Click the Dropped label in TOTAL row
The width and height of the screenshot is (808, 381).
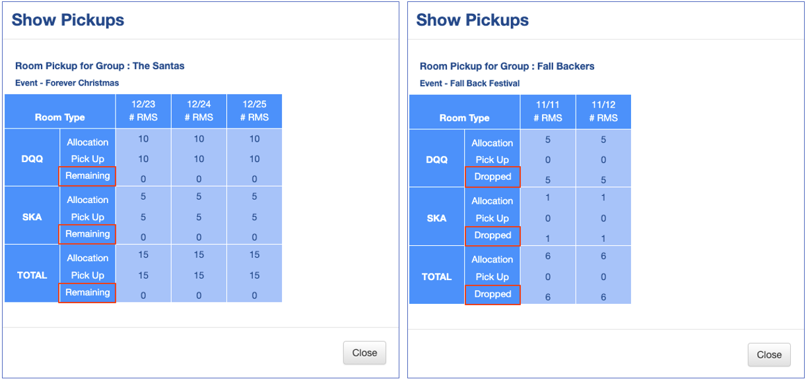pos(492,294)
